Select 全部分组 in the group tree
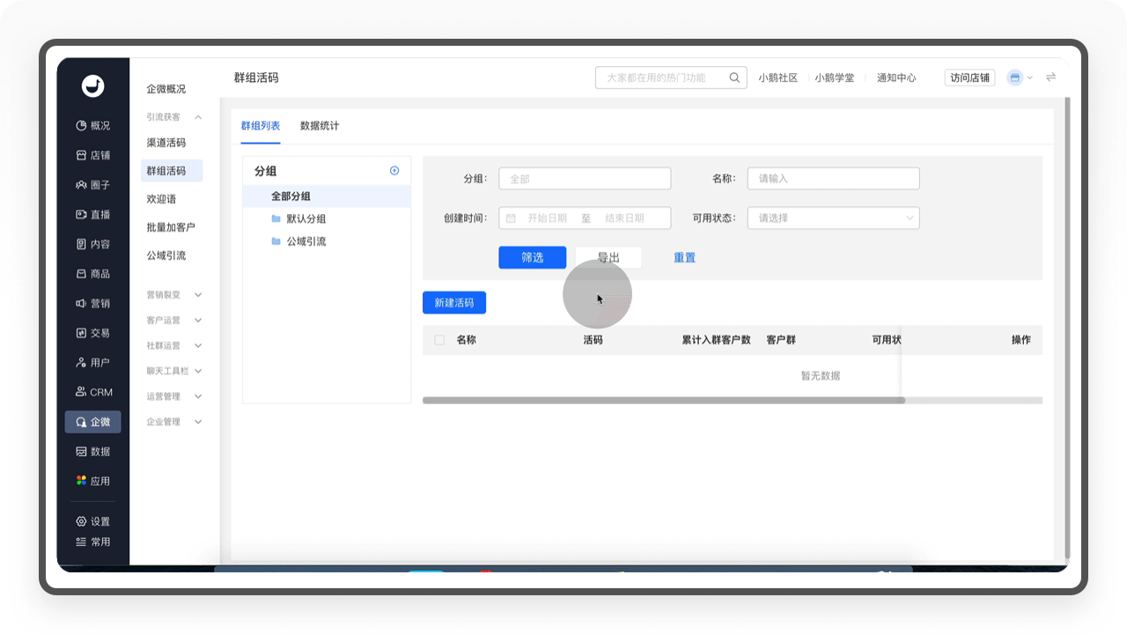 pyautogui.click(x=327, y=196)
